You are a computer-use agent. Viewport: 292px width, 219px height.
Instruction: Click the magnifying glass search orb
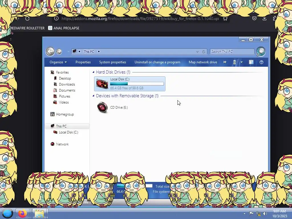pos(261,51)
